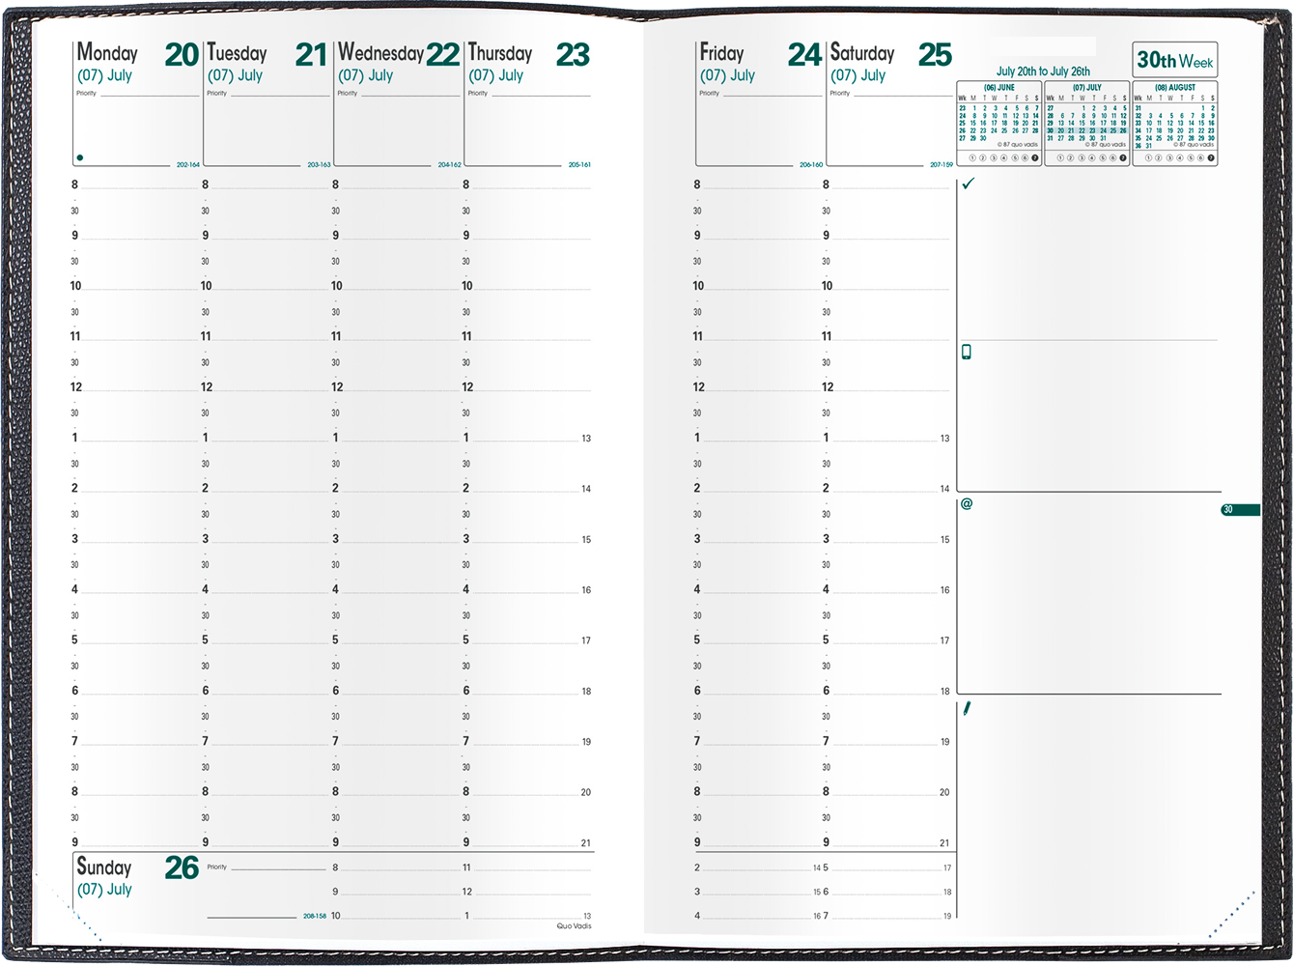Click day count 204-162 under Wednesday
Viewport: 1293px width, 966px height.
pyautogui.click(x=449, y=165)
